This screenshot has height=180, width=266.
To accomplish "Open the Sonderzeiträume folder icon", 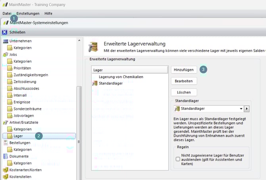I will pyautogui.click(x=10, y=109).
